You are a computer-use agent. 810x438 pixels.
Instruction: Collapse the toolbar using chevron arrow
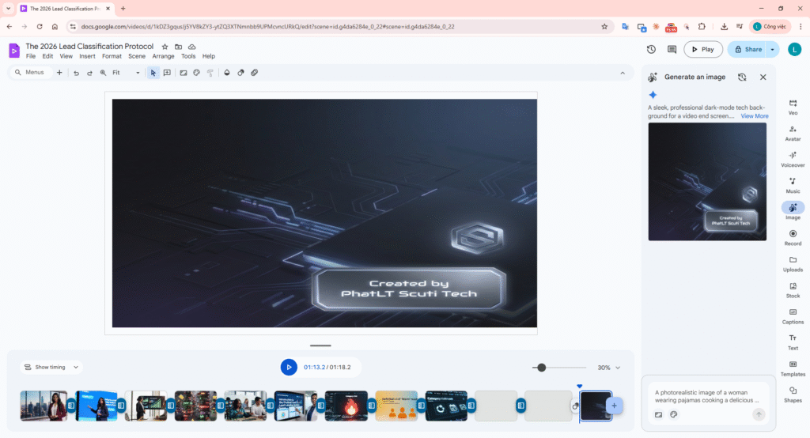[623, 73]
